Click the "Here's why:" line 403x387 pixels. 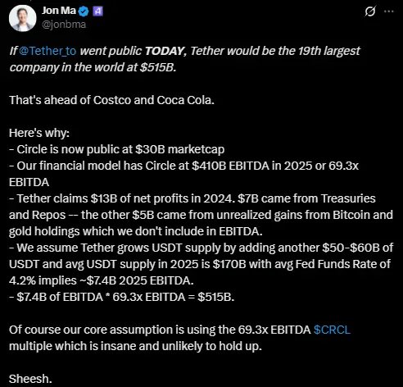pyautogui.click(x=39, y=133)
